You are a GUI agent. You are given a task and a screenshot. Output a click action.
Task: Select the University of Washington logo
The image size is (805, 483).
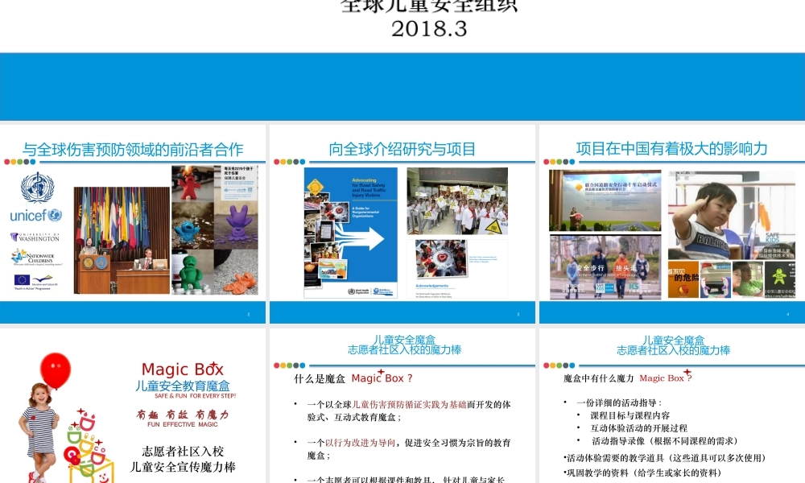[x=35, y=237]
